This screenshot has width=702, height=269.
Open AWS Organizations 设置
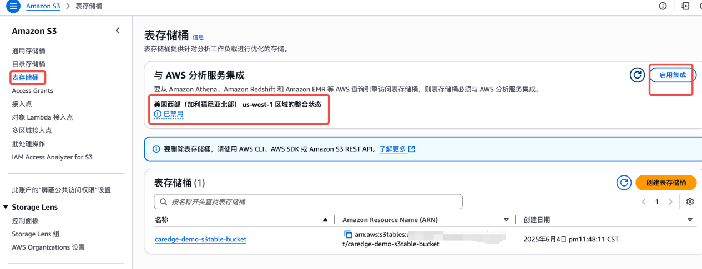(x=48, y=247)
